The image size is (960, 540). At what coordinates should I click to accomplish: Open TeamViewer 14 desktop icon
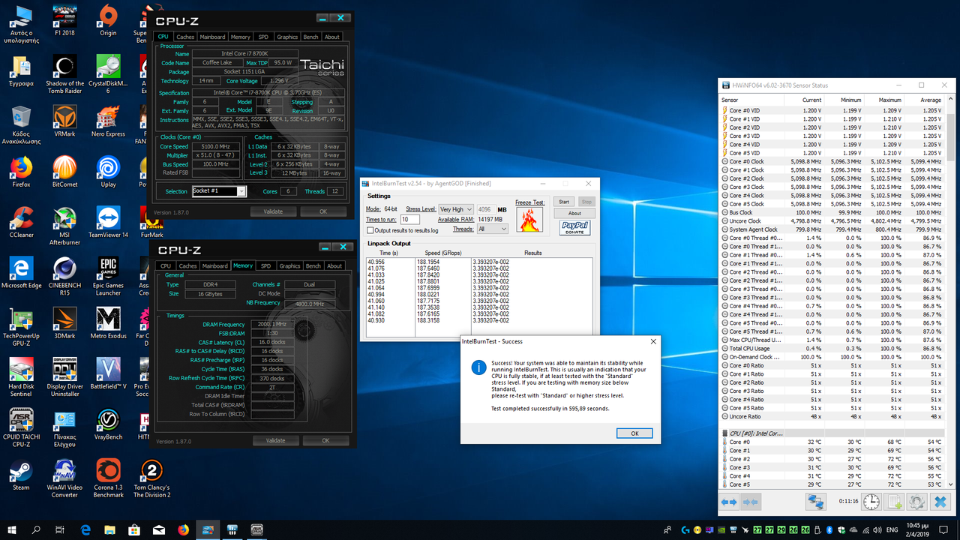[x=108, y=221]
